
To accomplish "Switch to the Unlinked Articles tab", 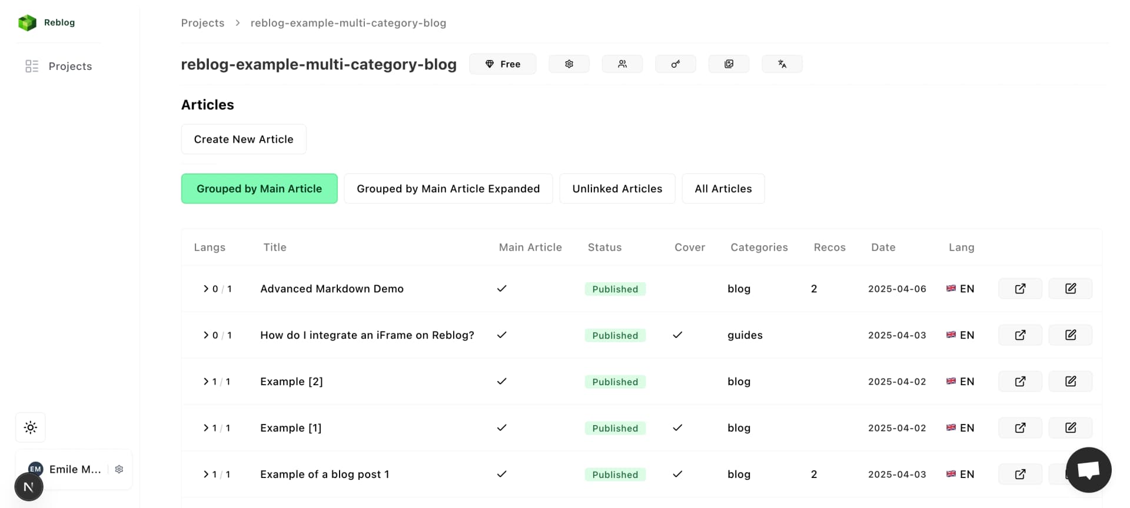I will tap(617, 189).
